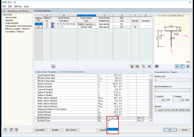Click the Automatically classification cell in row 2
This screenshot has width=194, height=137.
(104, 27)
